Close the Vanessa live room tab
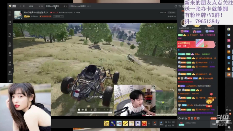The height and width of the screenshot is (131, 233). coord(90,6)
